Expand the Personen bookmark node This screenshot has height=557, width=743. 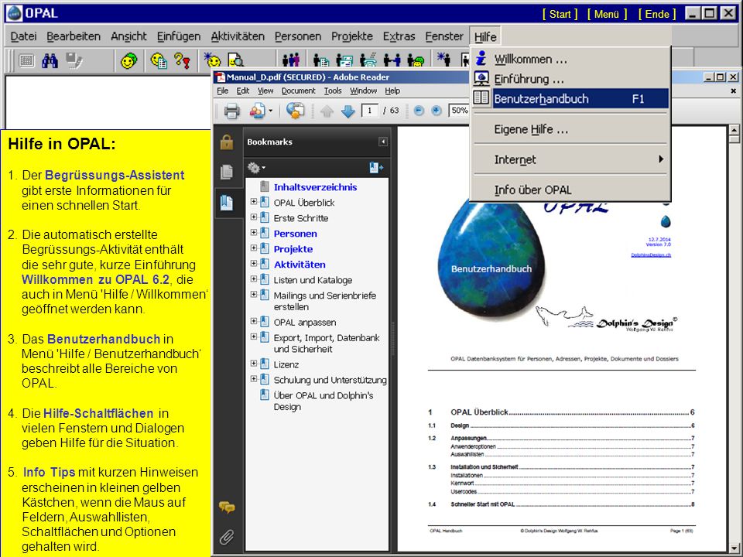[x=254, y=233]
